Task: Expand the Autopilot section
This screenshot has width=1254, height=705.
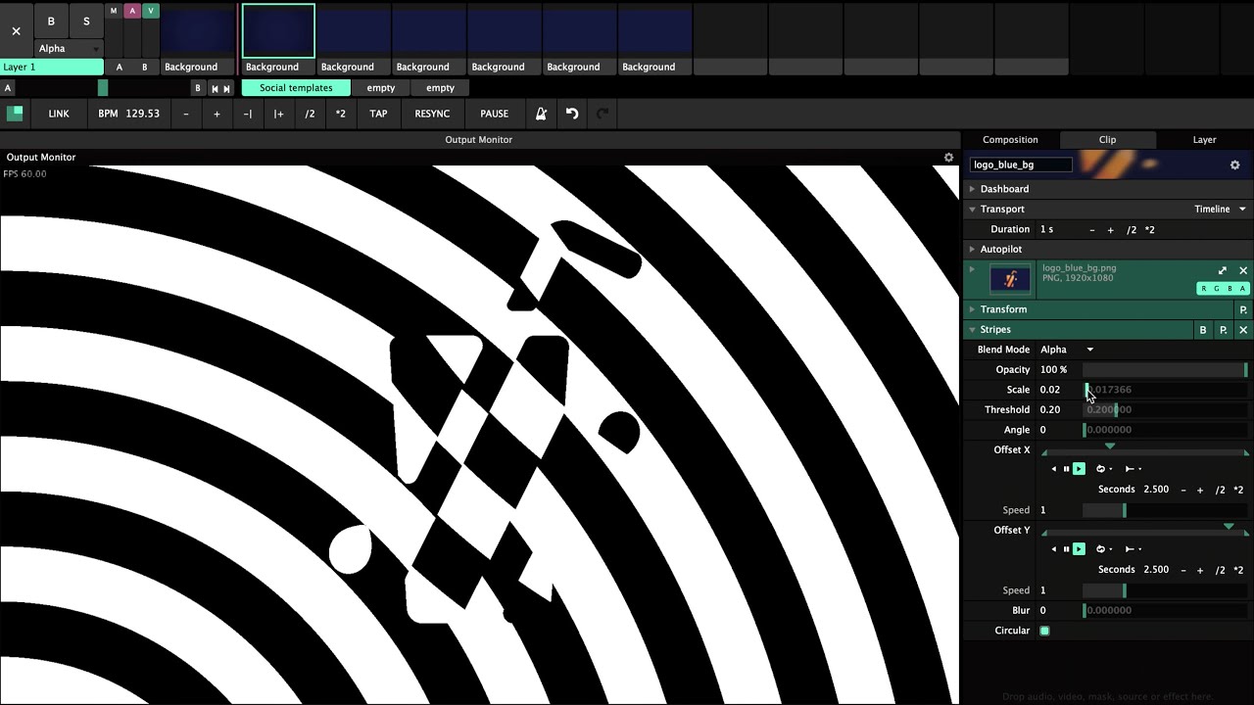Action: click(973, 250)
